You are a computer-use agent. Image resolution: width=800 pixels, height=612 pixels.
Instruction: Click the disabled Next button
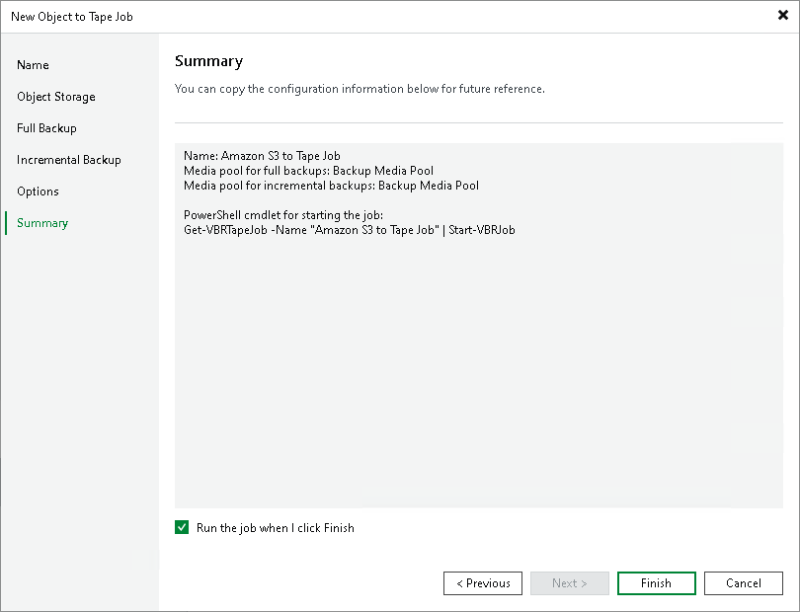tap(570, 583)
